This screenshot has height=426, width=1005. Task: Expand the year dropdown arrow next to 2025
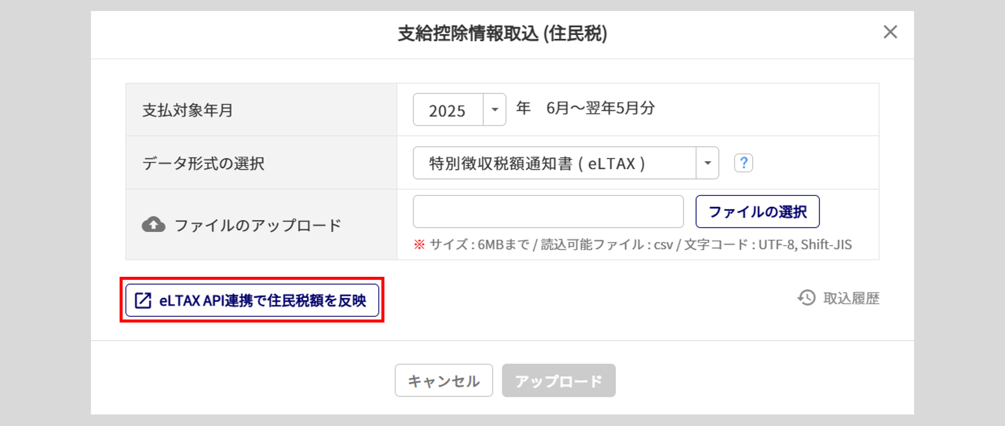click(x=494, y=110)
